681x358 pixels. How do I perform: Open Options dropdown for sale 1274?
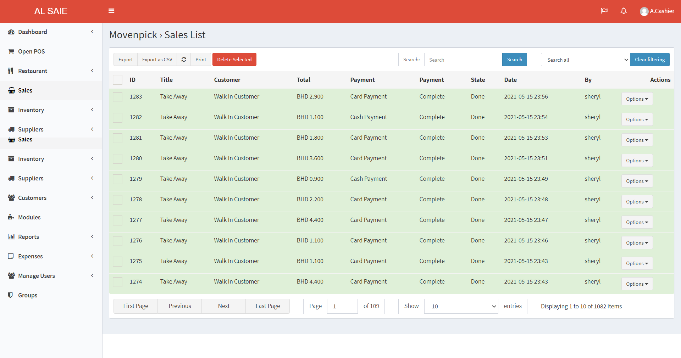[637, 284]
